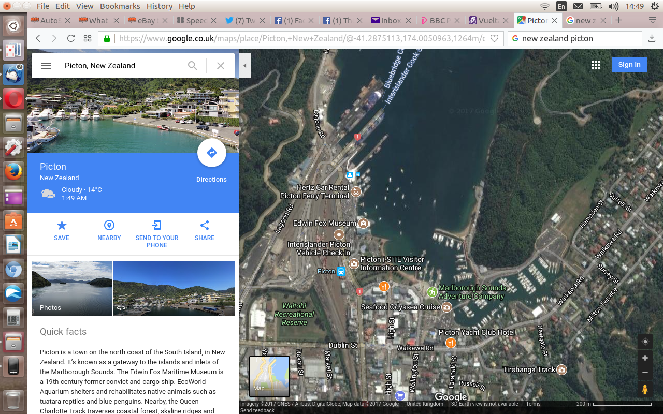Click the Sign in button
663x414 pixels.
tap(629, 65)
